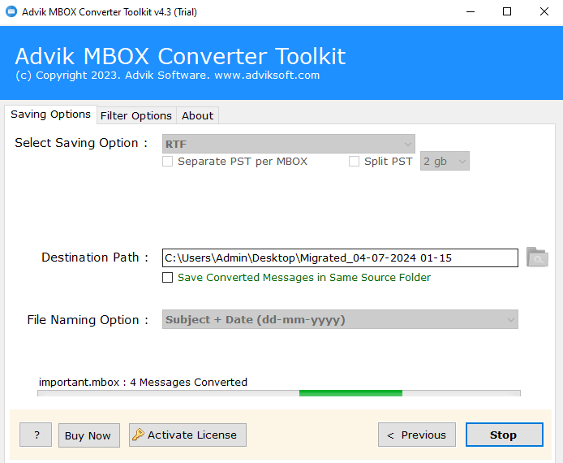
Task: Click the Advik MBOX Converter Toolkit heading
Action: point(180,56)
